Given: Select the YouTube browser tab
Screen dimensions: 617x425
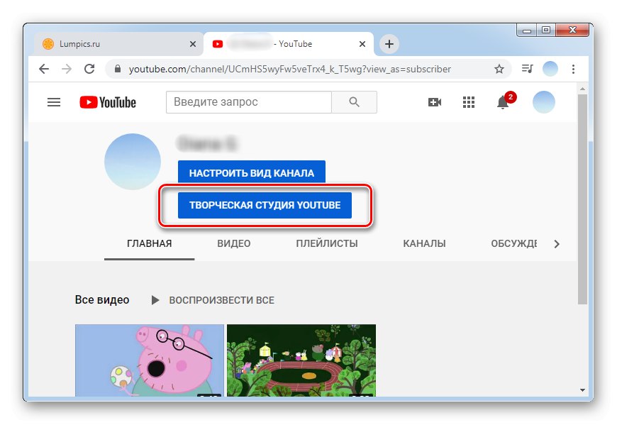Looking at the screenshot, I should point(289,44).
